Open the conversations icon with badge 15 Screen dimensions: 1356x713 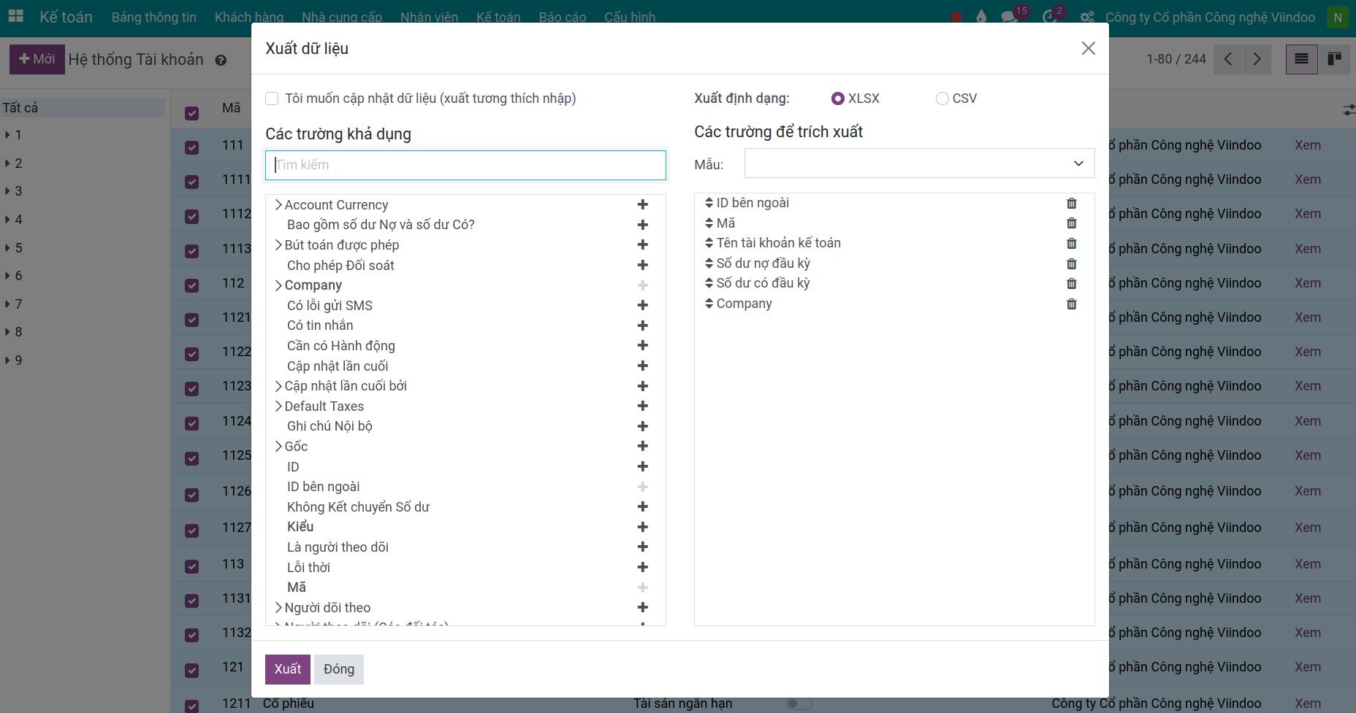coord(1010,17)
